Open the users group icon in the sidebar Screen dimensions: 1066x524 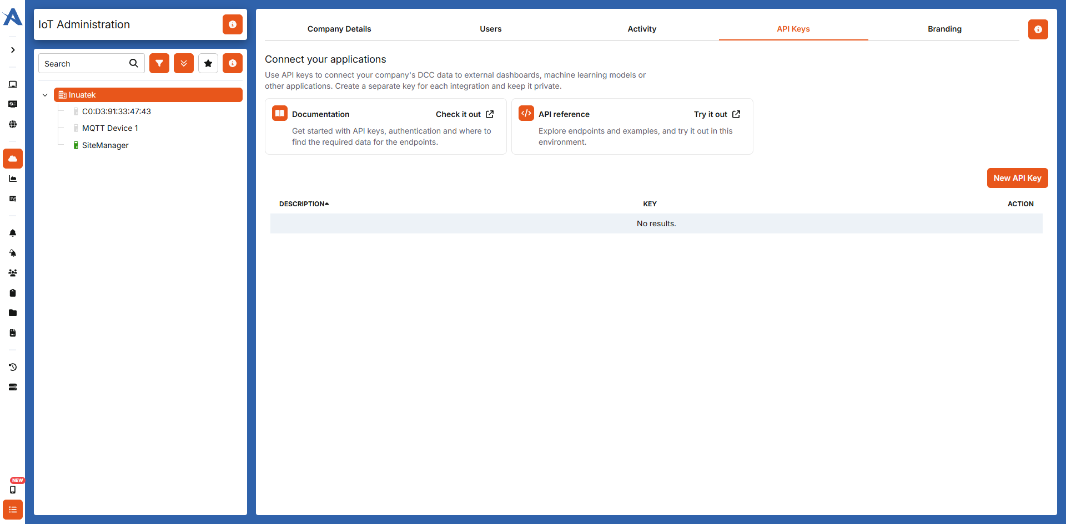[13, 273]
